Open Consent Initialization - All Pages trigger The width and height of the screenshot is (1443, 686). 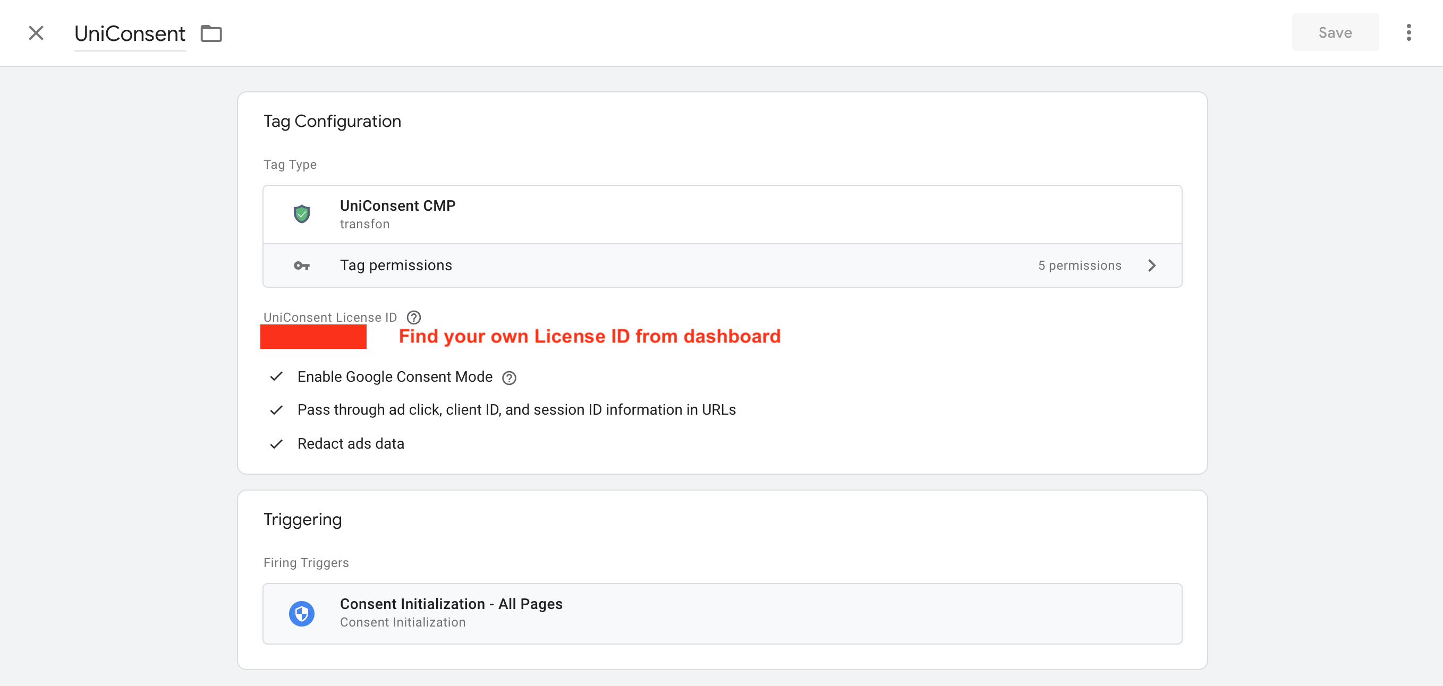721,613
